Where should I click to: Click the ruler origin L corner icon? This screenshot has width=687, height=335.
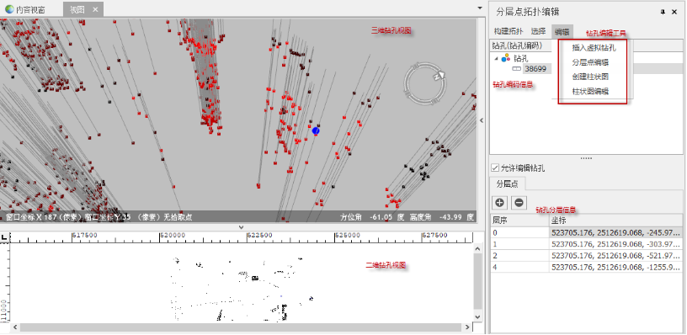[x=4, y=237]
